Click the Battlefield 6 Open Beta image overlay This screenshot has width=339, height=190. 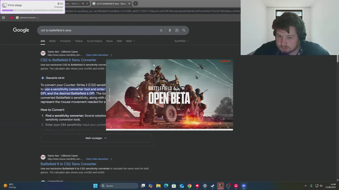tap(169, 95)
